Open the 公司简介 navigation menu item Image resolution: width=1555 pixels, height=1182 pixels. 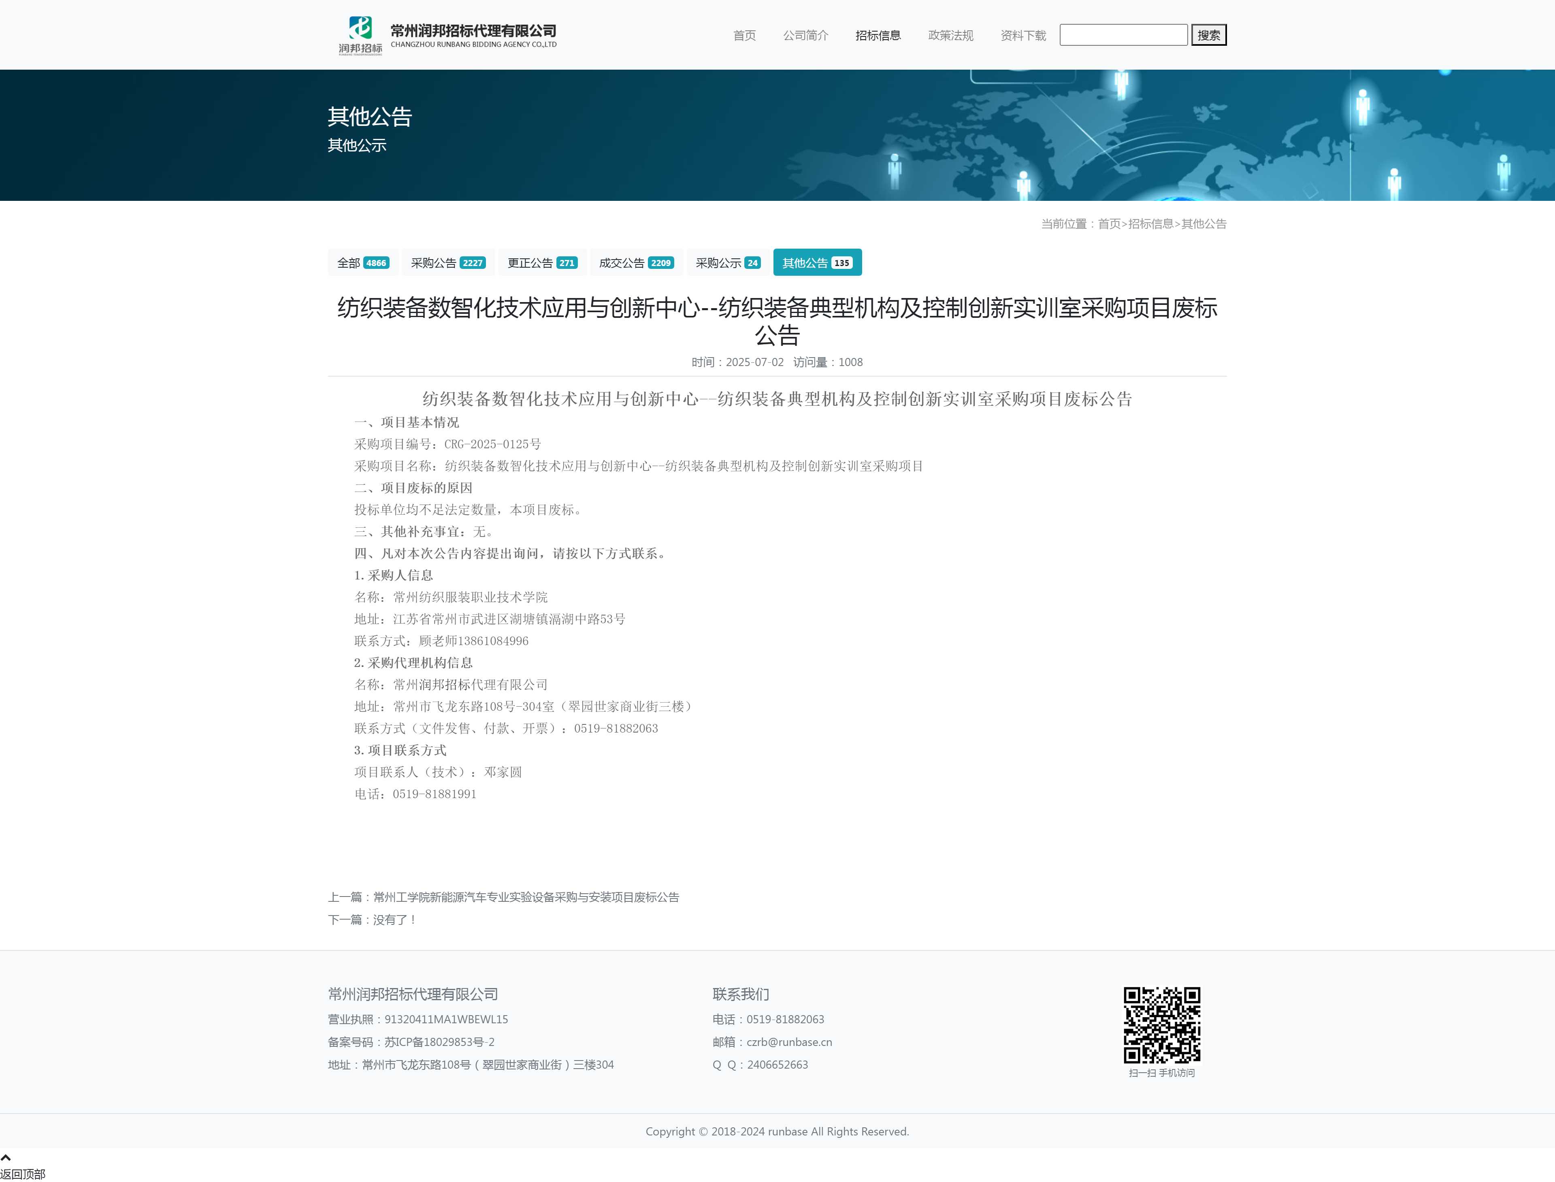coord(806,35)
